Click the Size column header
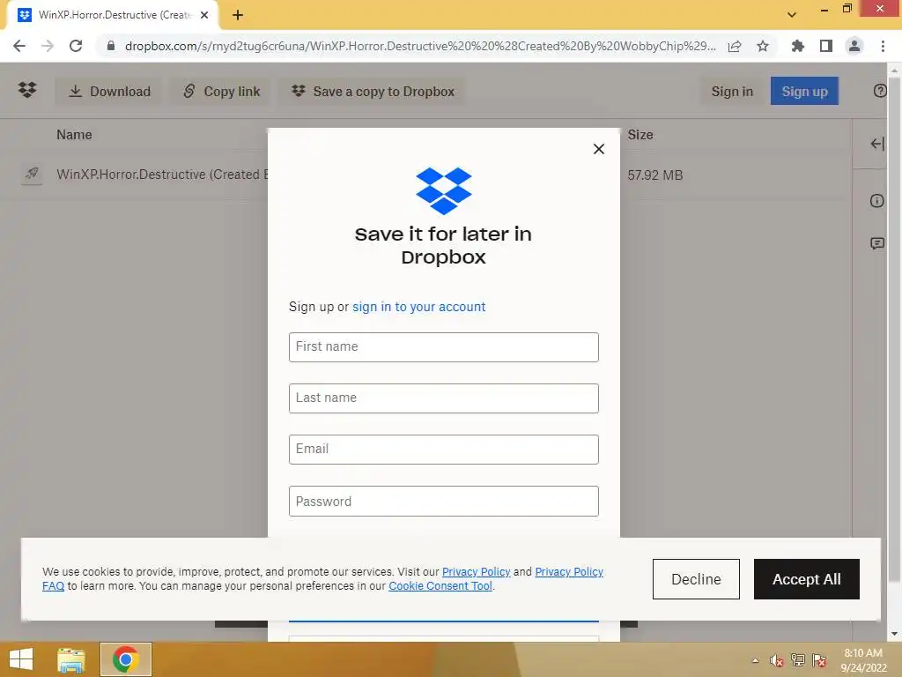Screen dimensions: 902x677 pos(640,135)
